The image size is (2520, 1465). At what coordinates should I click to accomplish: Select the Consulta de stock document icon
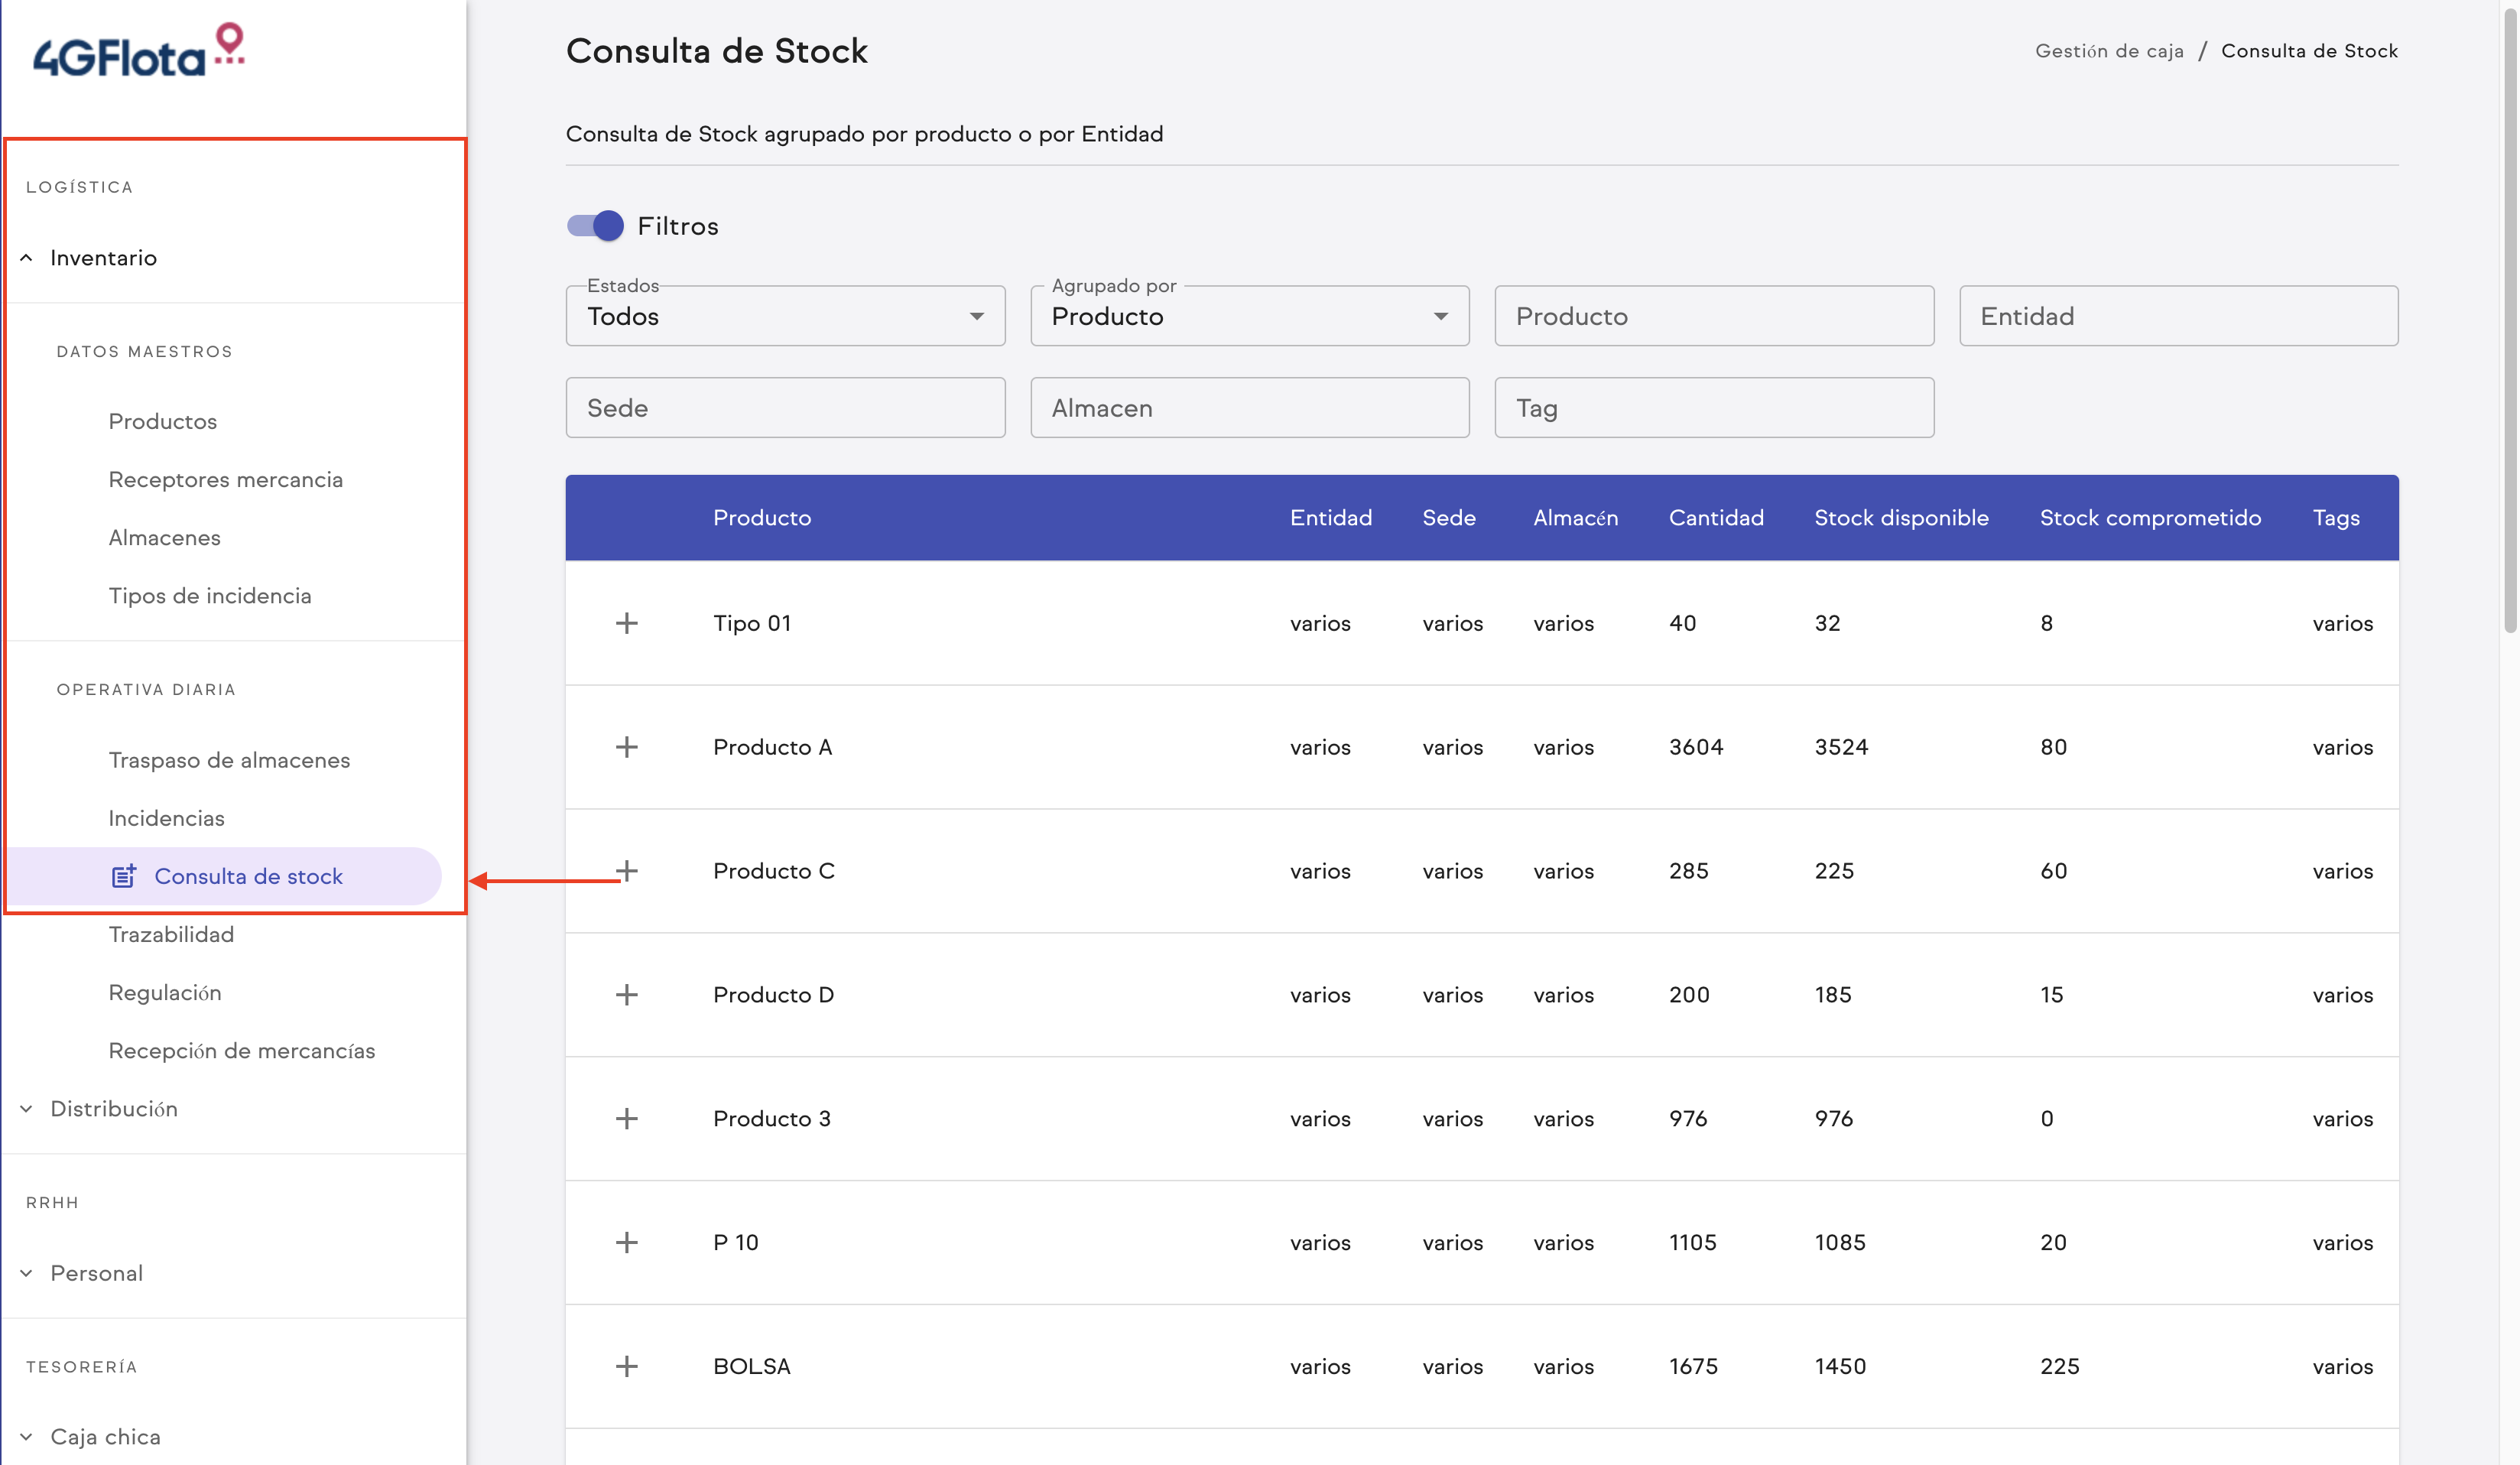click(x=123, y=876)
